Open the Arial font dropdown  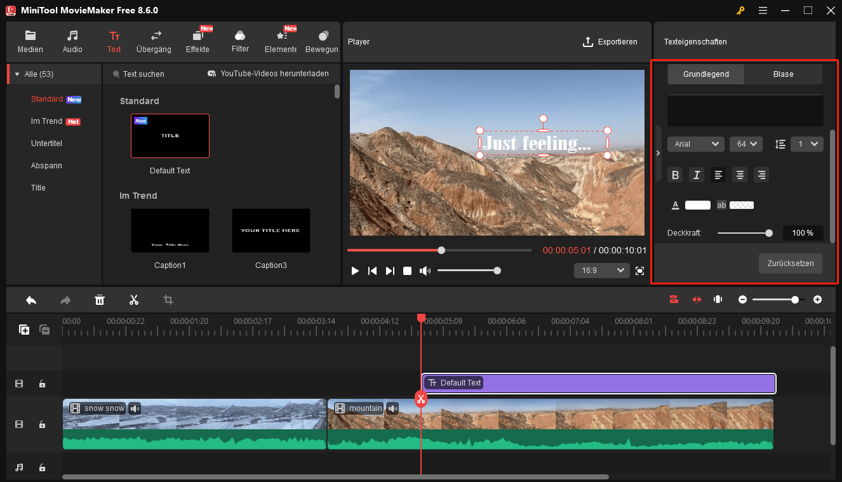pos(695,144)
